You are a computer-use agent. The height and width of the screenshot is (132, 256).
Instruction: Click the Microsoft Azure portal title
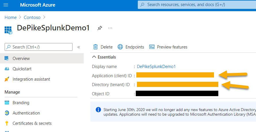pyautogui.click(x=38, y=5)
